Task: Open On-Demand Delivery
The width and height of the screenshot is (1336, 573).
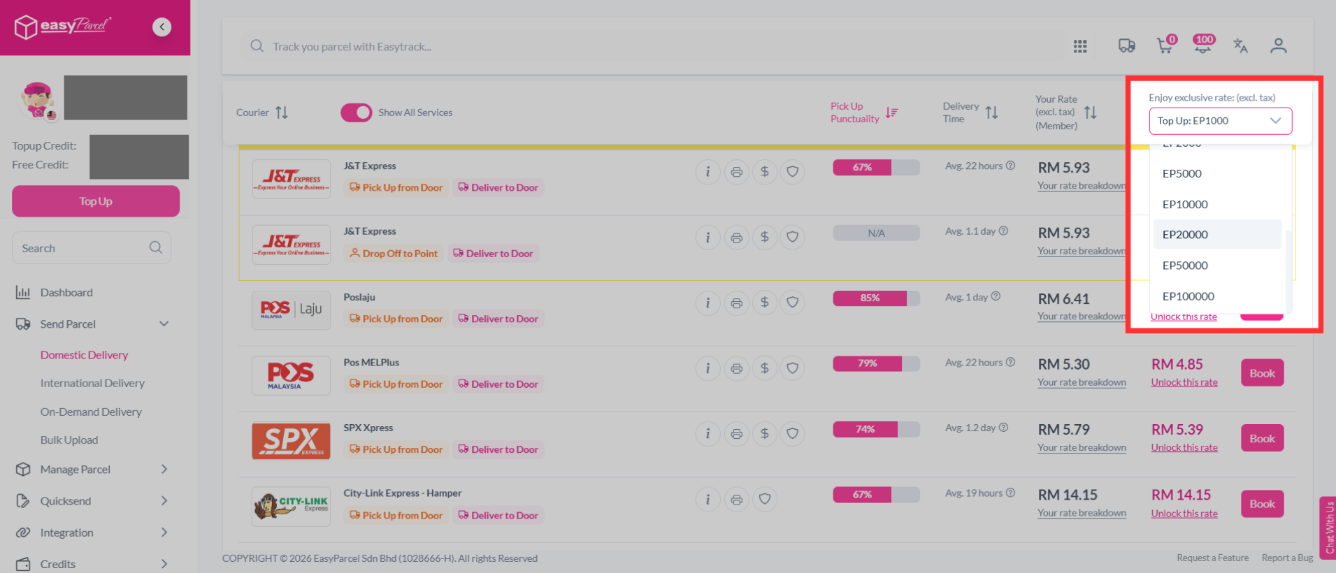Action: (x=91, y=412)
